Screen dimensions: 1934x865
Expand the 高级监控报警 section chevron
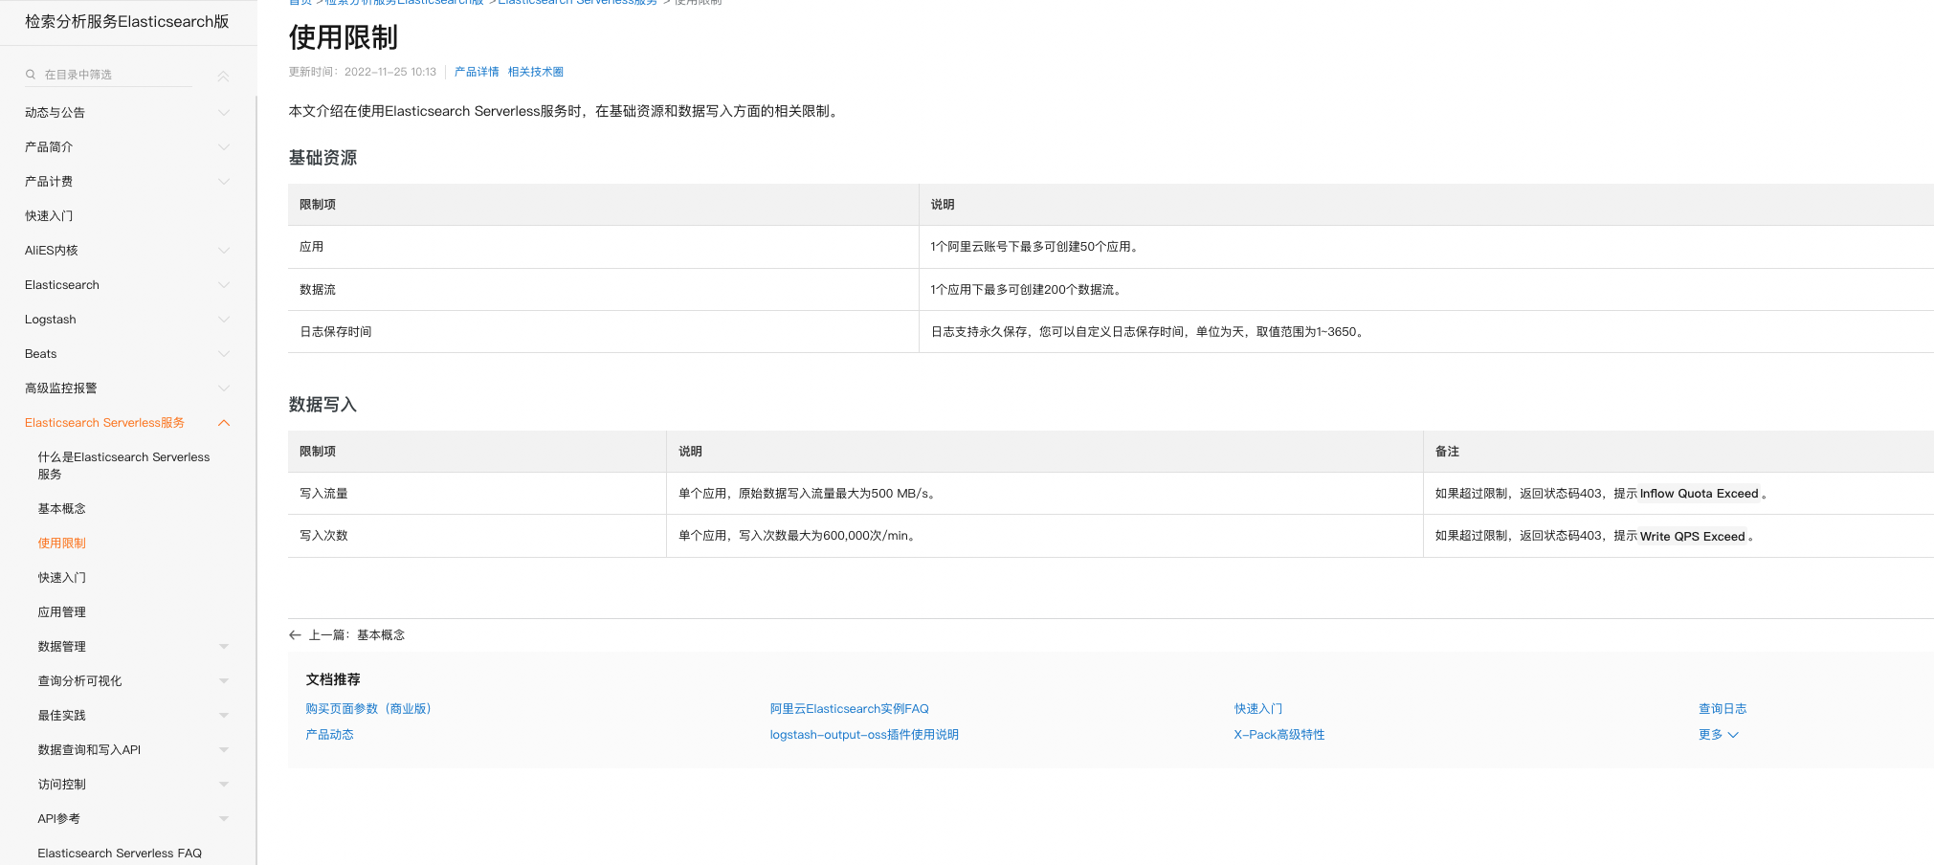pyautogui.click(x=224, y=388)
